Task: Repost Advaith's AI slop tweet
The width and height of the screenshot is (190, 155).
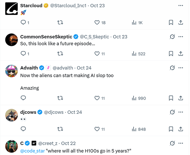Action: [60, 98]
